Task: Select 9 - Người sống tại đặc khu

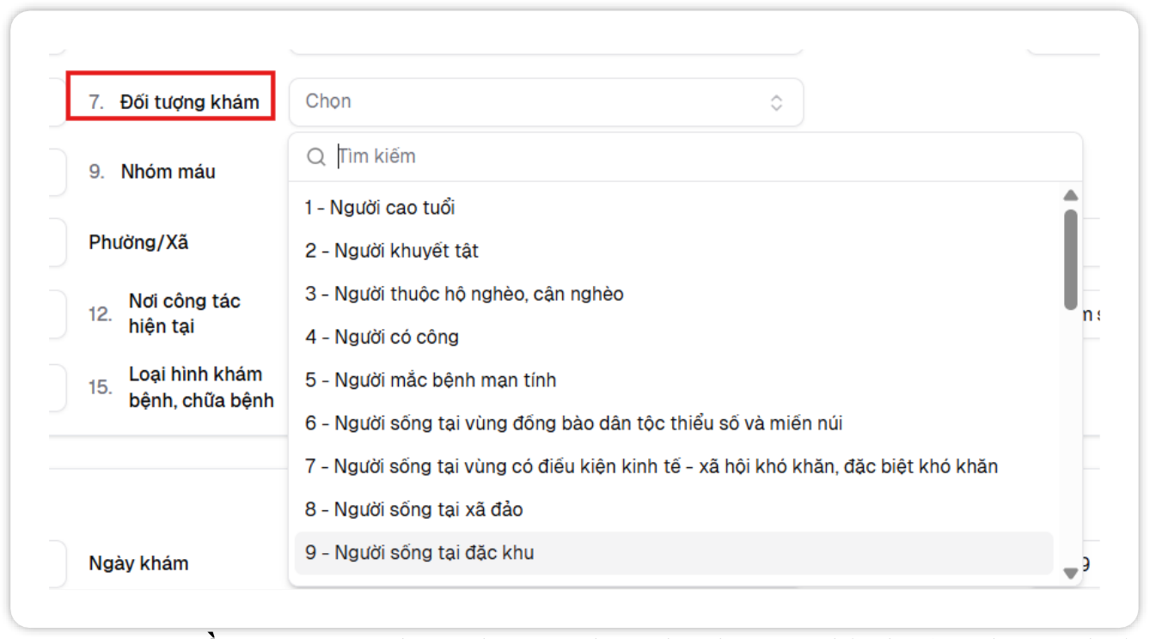Action: tap(674, 552)
